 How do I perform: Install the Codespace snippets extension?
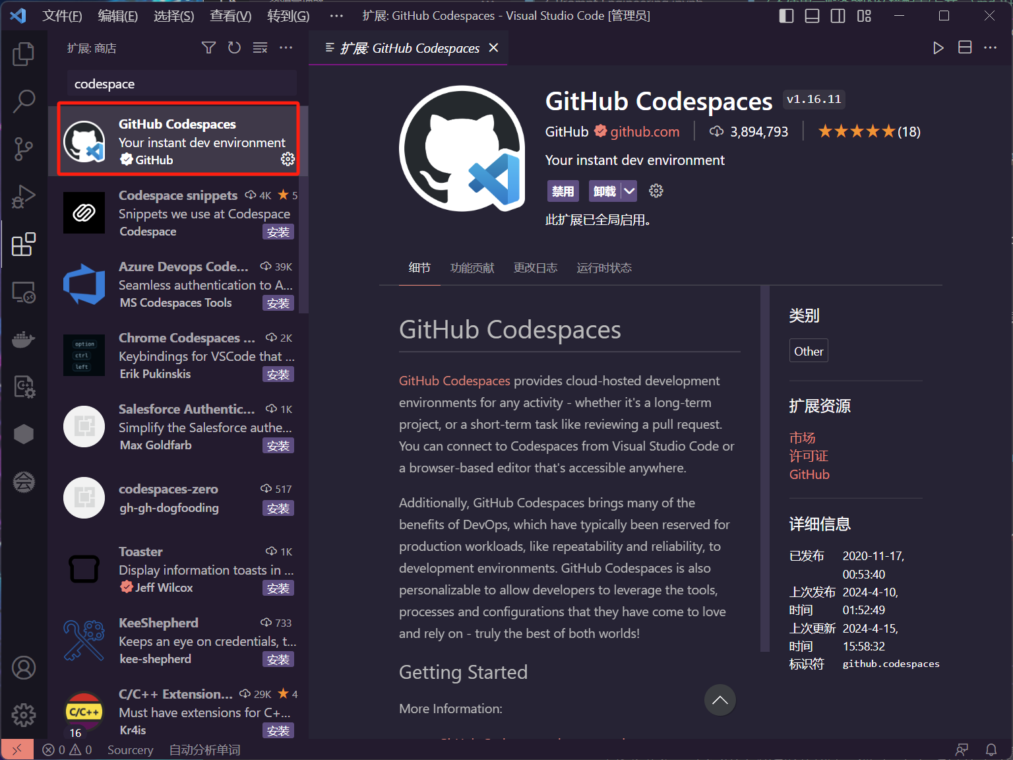[x=278, y=232]
